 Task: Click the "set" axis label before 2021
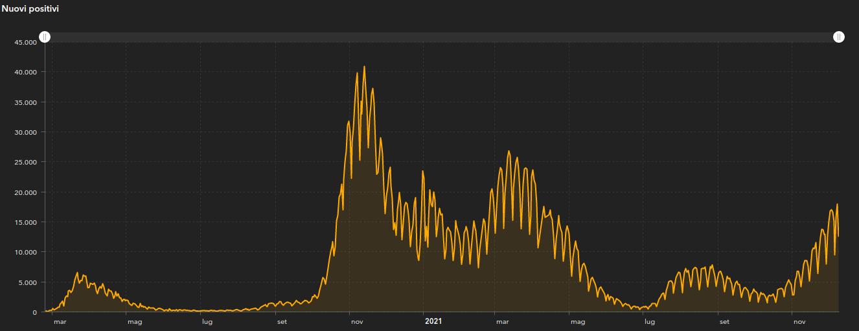pos(282,321)
